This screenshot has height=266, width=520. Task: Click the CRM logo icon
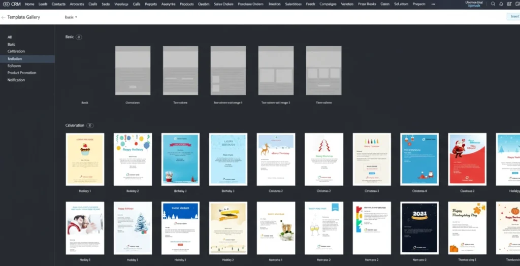[6, 4]
